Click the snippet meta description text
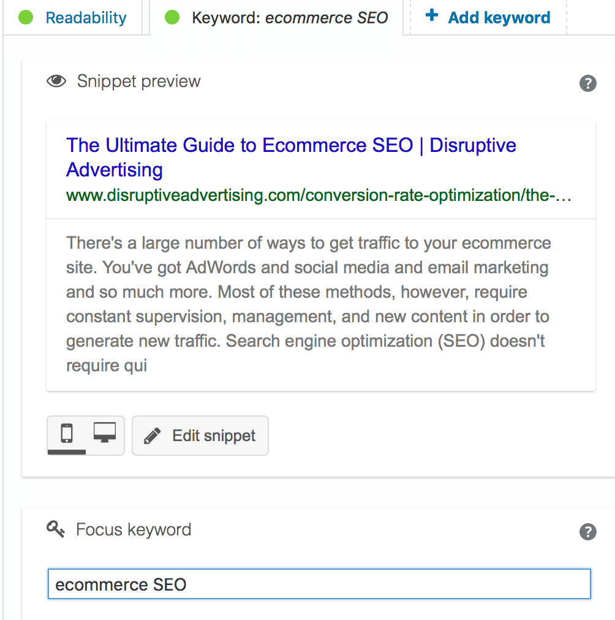Image resolution: width=615 pixels, height=620 pixels. pyautogui.click(x=309, y=304)
